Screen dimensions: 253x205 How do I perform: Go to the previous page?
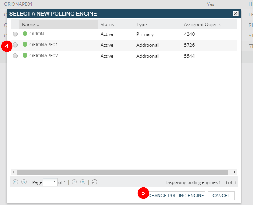click(24, 182)
